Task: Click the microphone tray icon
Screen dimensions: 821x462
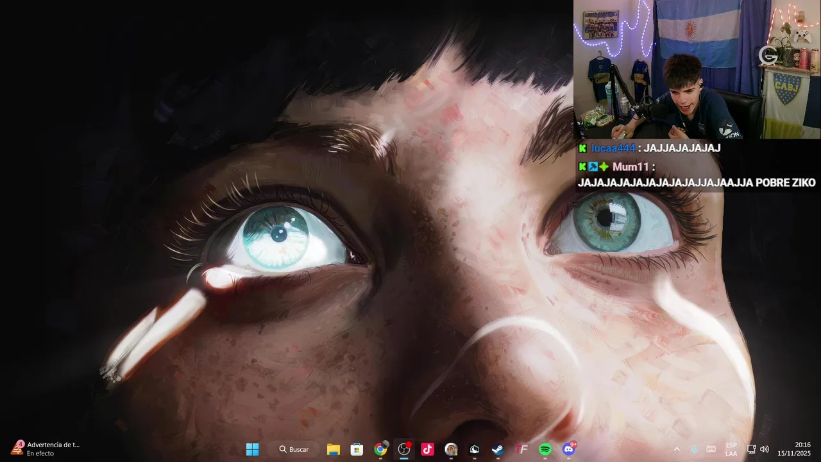Action: [693, 449]
